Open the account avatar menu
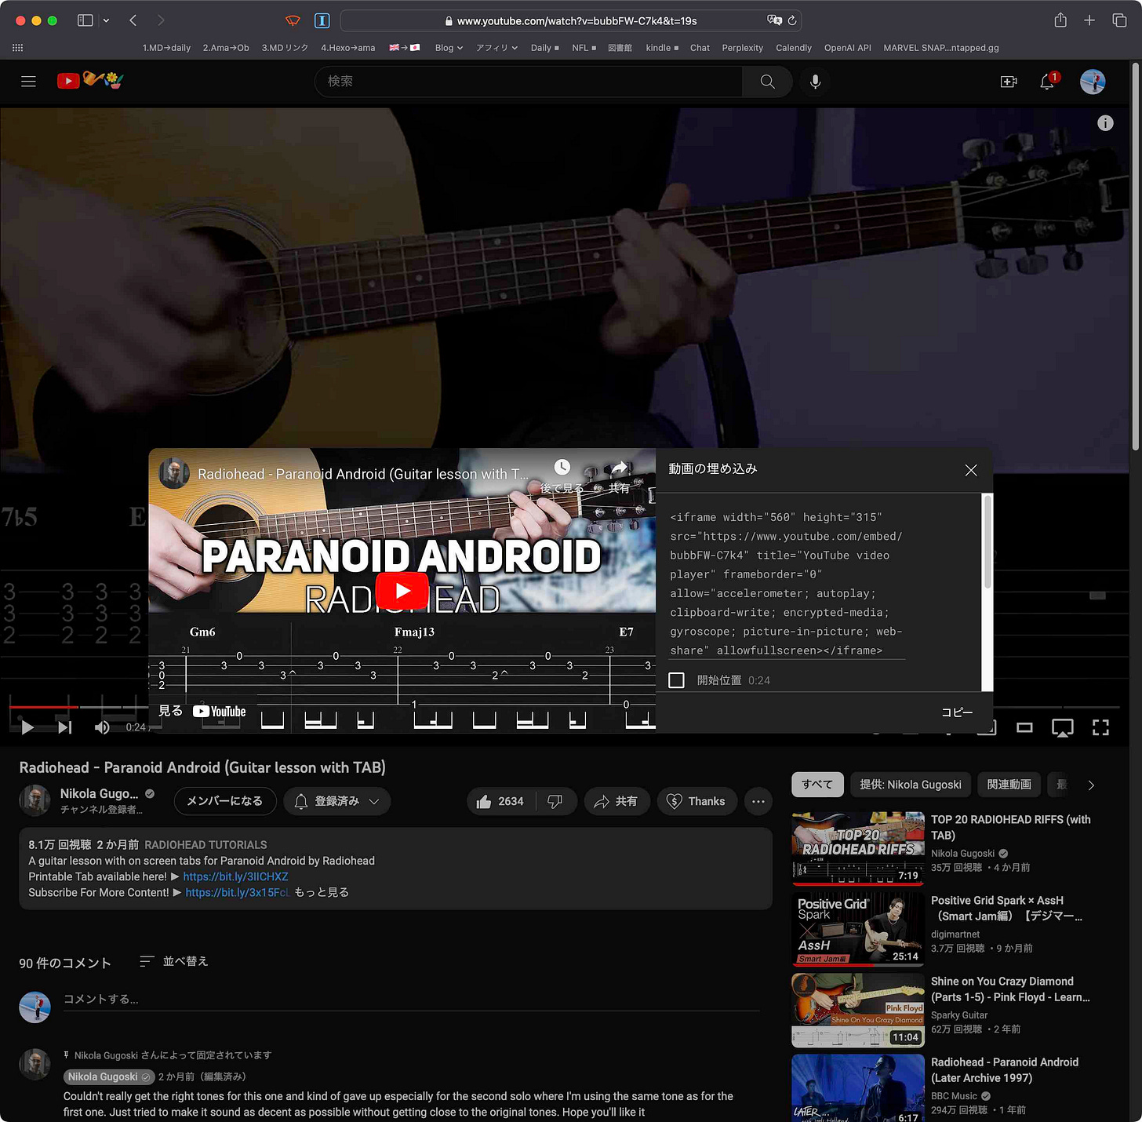 pyautogui.click(x=1093, y=82)
